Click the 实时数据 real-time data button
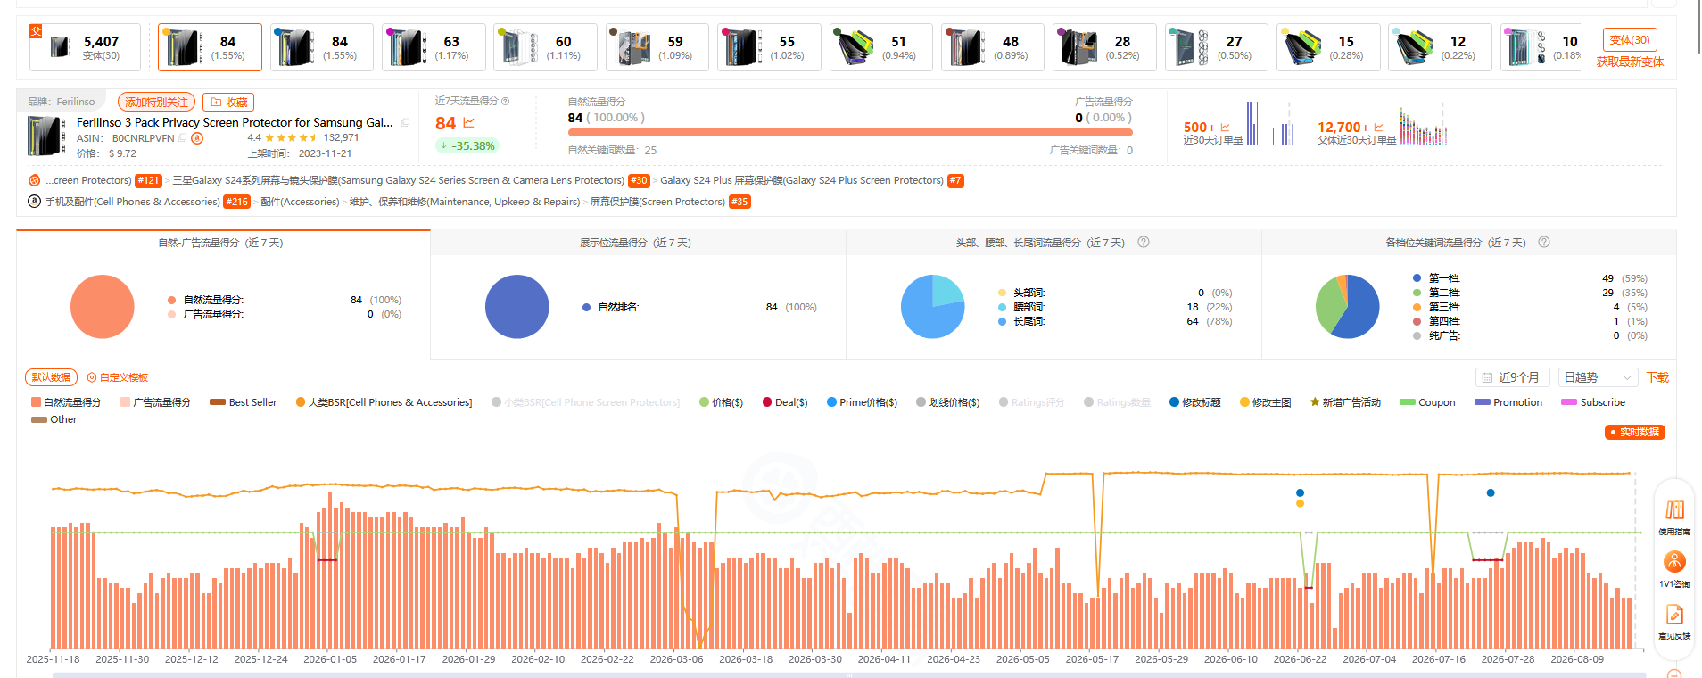The height and width of the screenshot is (678, 1702). pos(1634,432)
